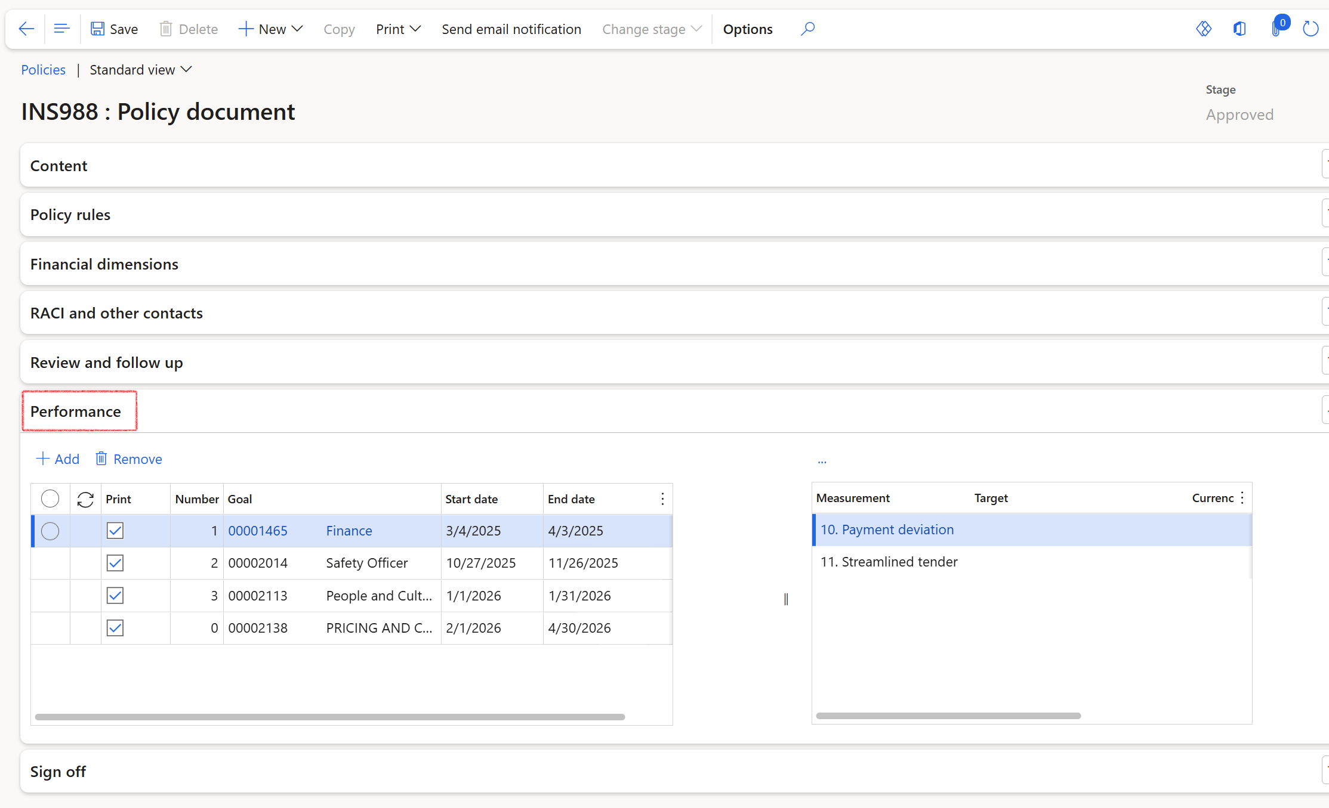Select the row radio for goal 00001465
This screenshot has height=808, width=1329.
(50, 531)
